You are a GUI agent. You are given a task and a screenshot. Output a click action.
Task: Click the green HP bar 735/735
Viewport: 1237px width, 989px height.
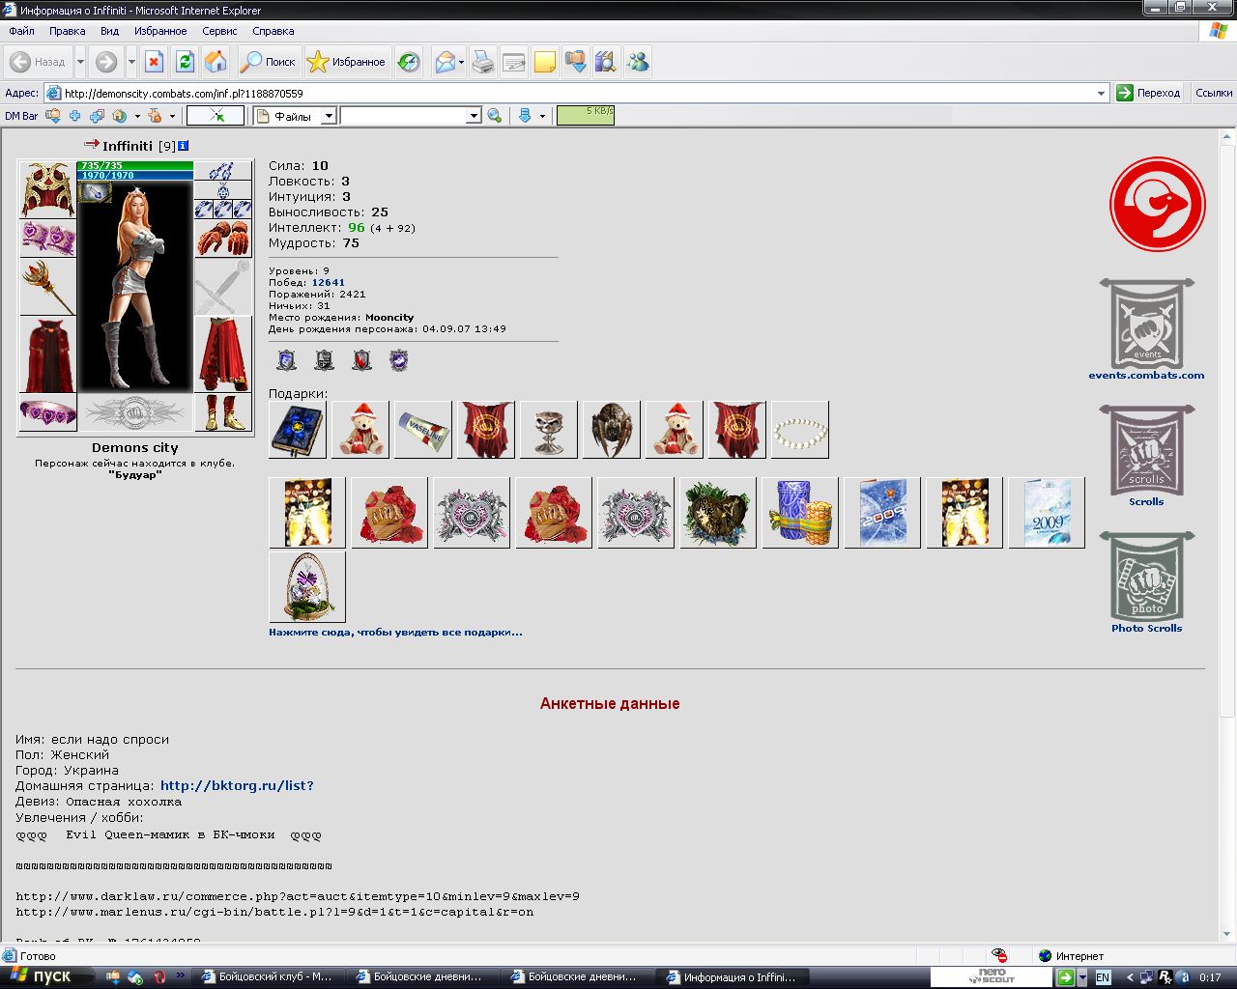point(135,166)
